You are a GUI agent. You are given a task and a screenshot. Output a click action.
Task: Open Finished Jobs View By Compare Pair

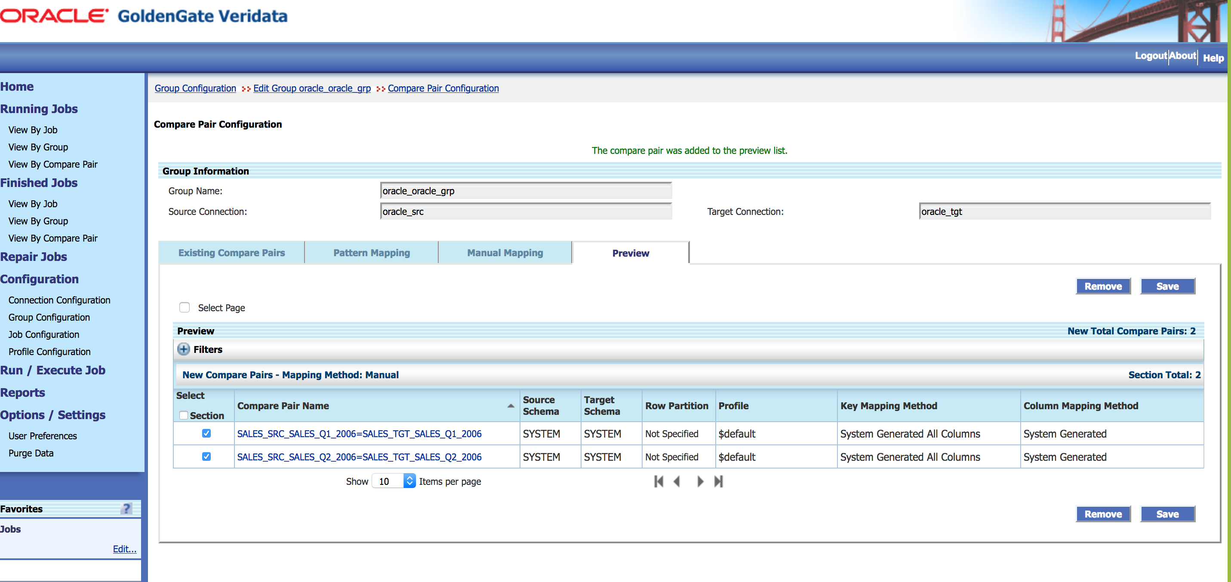click(52, 238)
